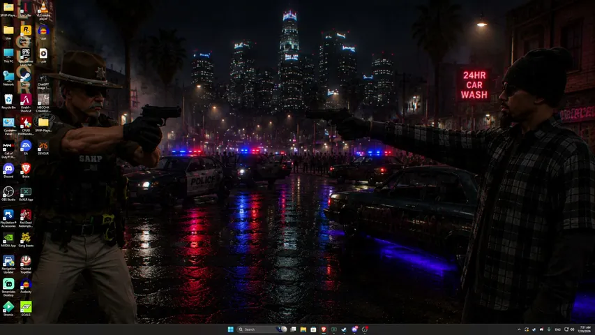Open Discord from the desktop
Screen dimensions: 595x335
pyautogui.click(x=8, y=171)
